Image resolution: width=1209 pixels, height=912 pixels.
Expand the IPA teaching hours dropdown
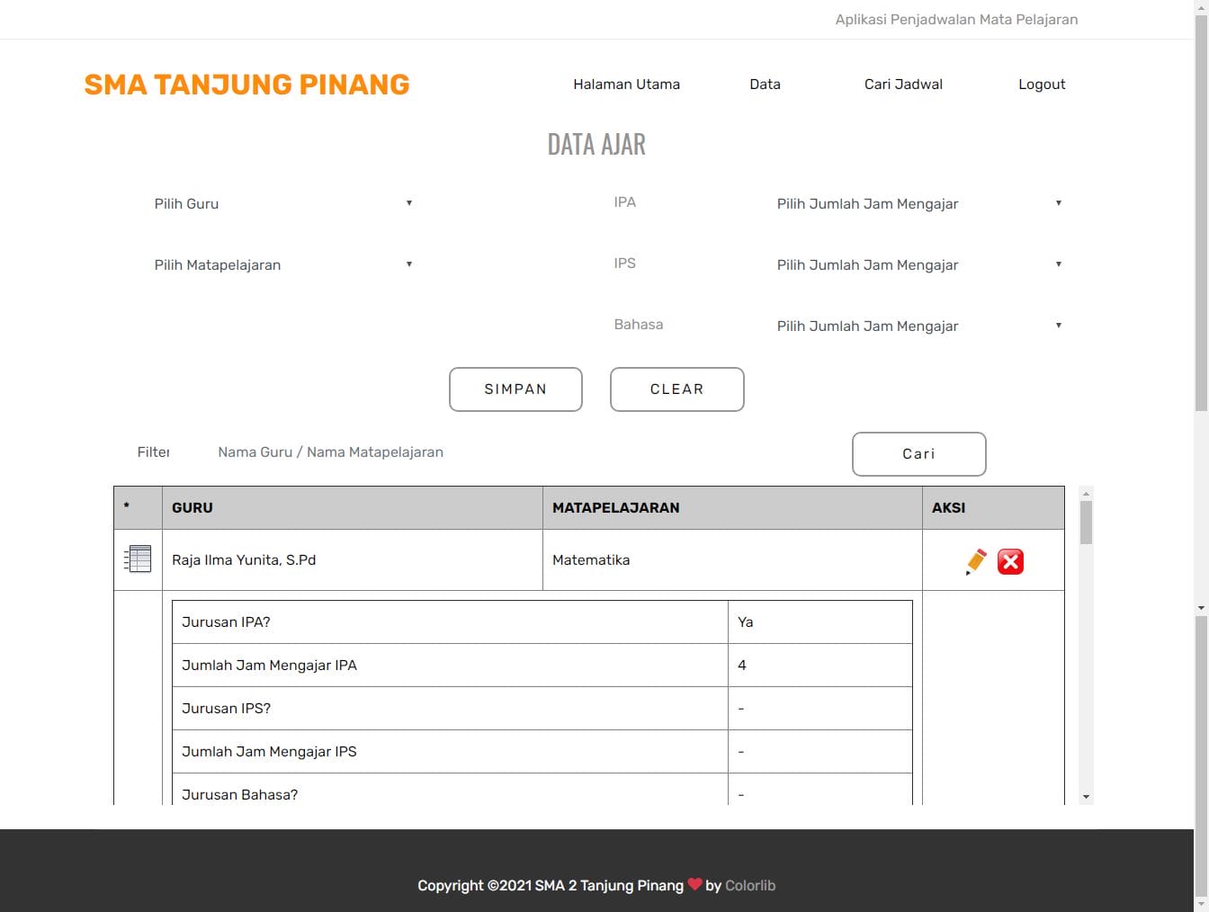click(x=918, y=203)
